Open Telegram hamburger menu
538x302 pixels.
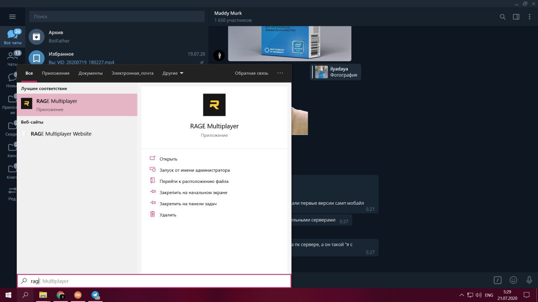click(x=12, y=16)
